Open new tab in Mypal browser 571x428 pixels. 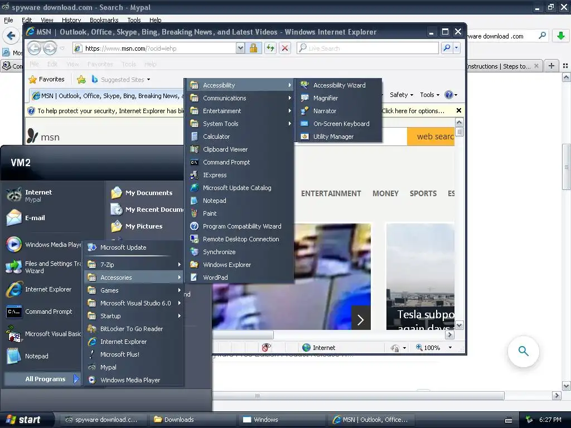551,66
